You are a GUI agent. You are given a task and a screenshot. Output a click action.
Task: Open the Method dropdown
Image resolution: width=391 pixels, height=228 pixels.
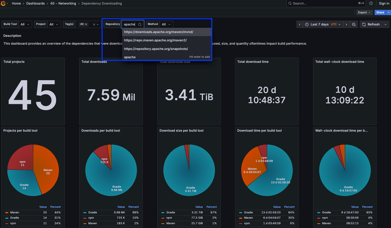point(166,24)
